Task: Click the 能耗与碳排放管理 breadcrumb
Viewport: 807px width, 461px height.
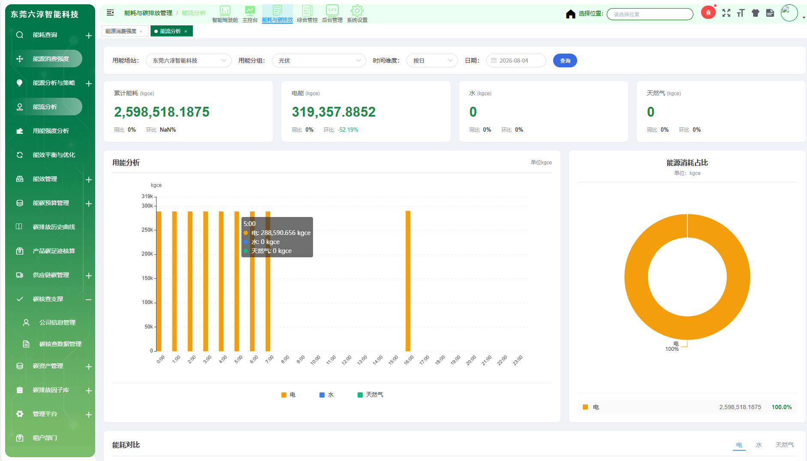Action: (x=148, y=13)
